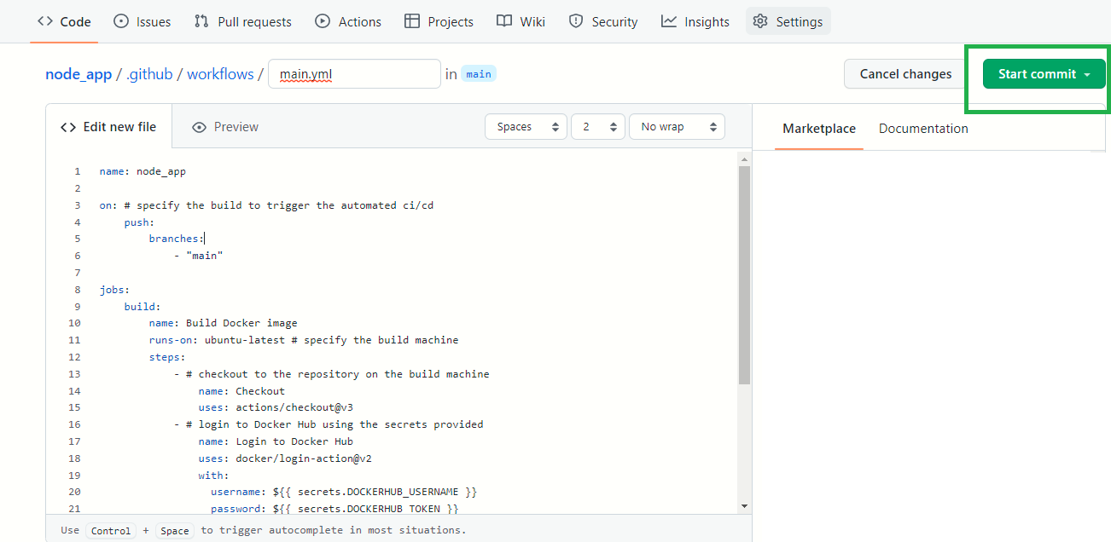This screenshot has width=1111, height=542.
Task: Select the Marketplace tab
Action: click(819, 129)
